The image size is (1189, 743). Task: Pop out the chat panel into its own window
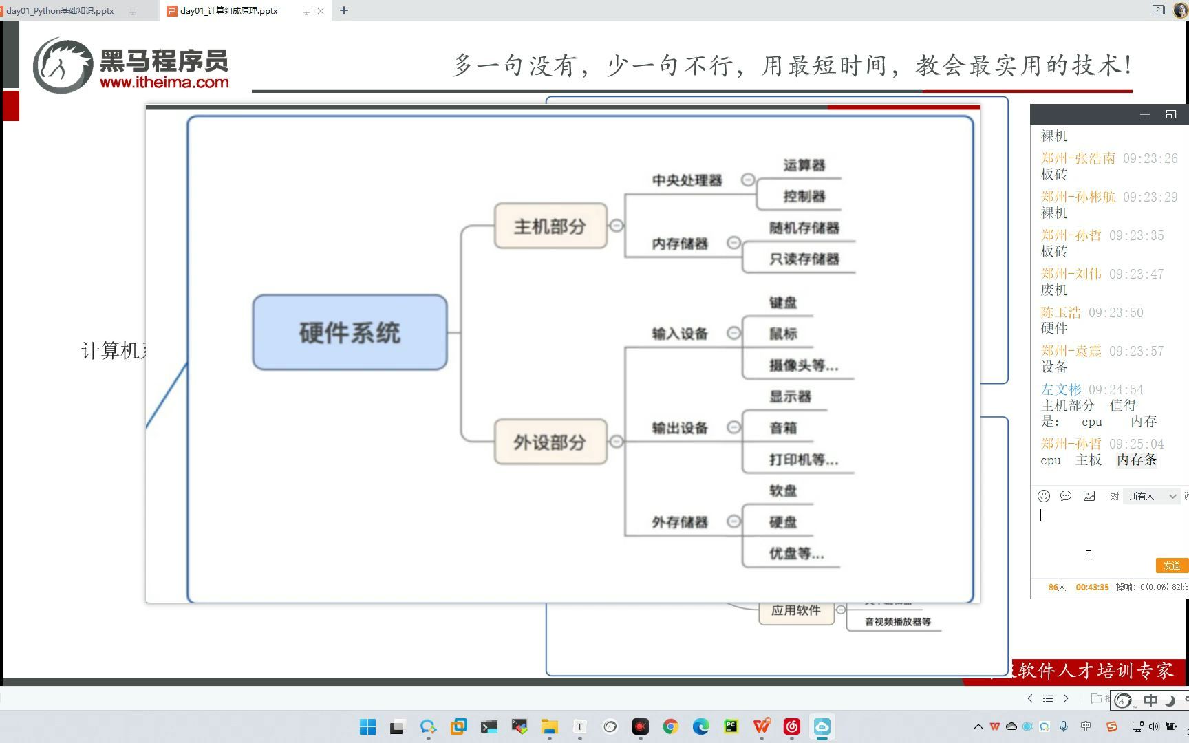pos(1170,115)
